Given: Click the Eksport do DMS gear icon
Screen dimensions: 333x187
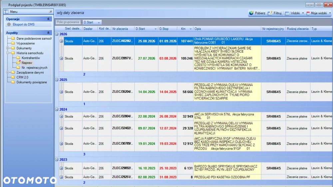Looking at the screenshot, I should 9,24.
